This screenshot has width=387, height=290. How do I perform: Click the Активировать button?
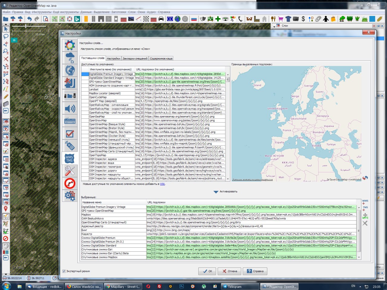click(x=226, y=192)
